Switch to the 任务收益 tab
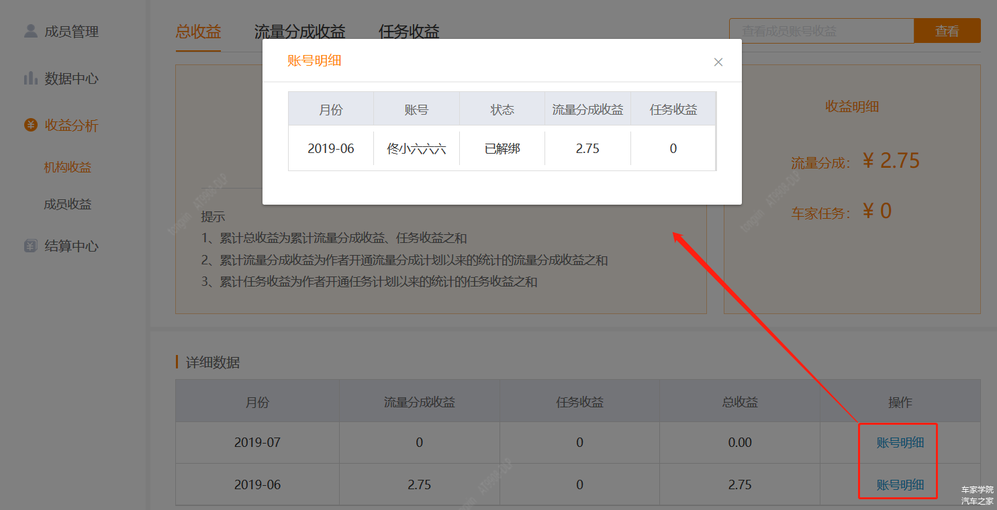Screen dimensions: 997x510 pos(409,32)
